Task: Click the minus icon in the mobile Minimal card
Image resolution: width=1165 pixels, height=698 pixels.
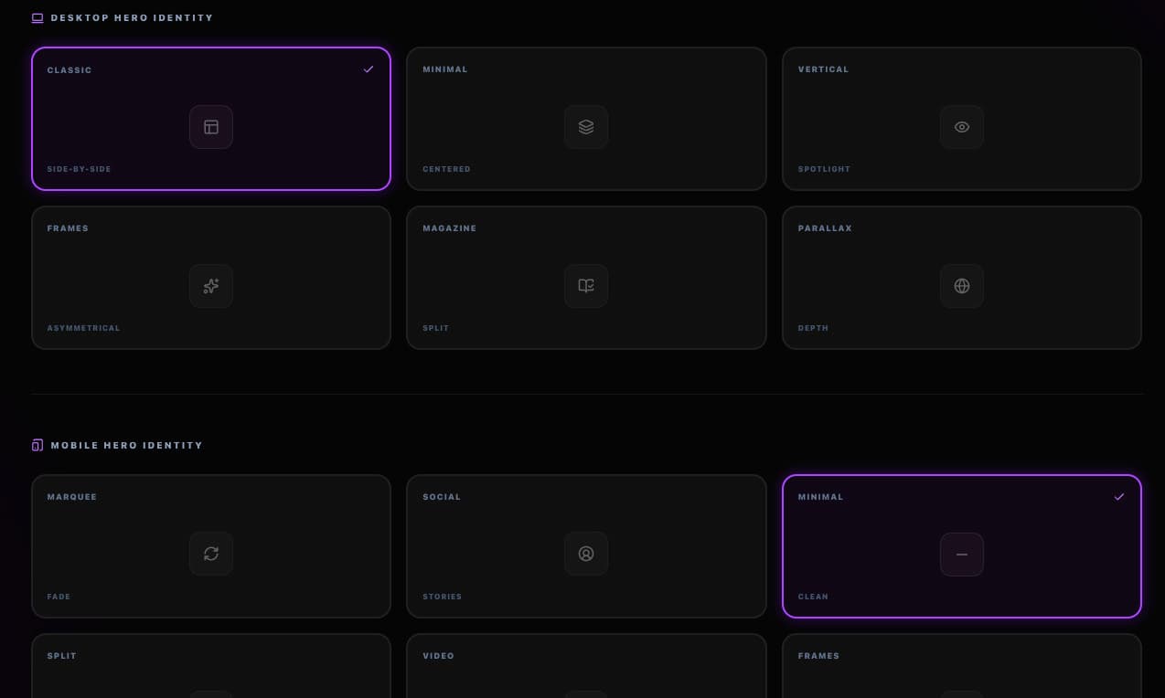Action: pos(962,555)
